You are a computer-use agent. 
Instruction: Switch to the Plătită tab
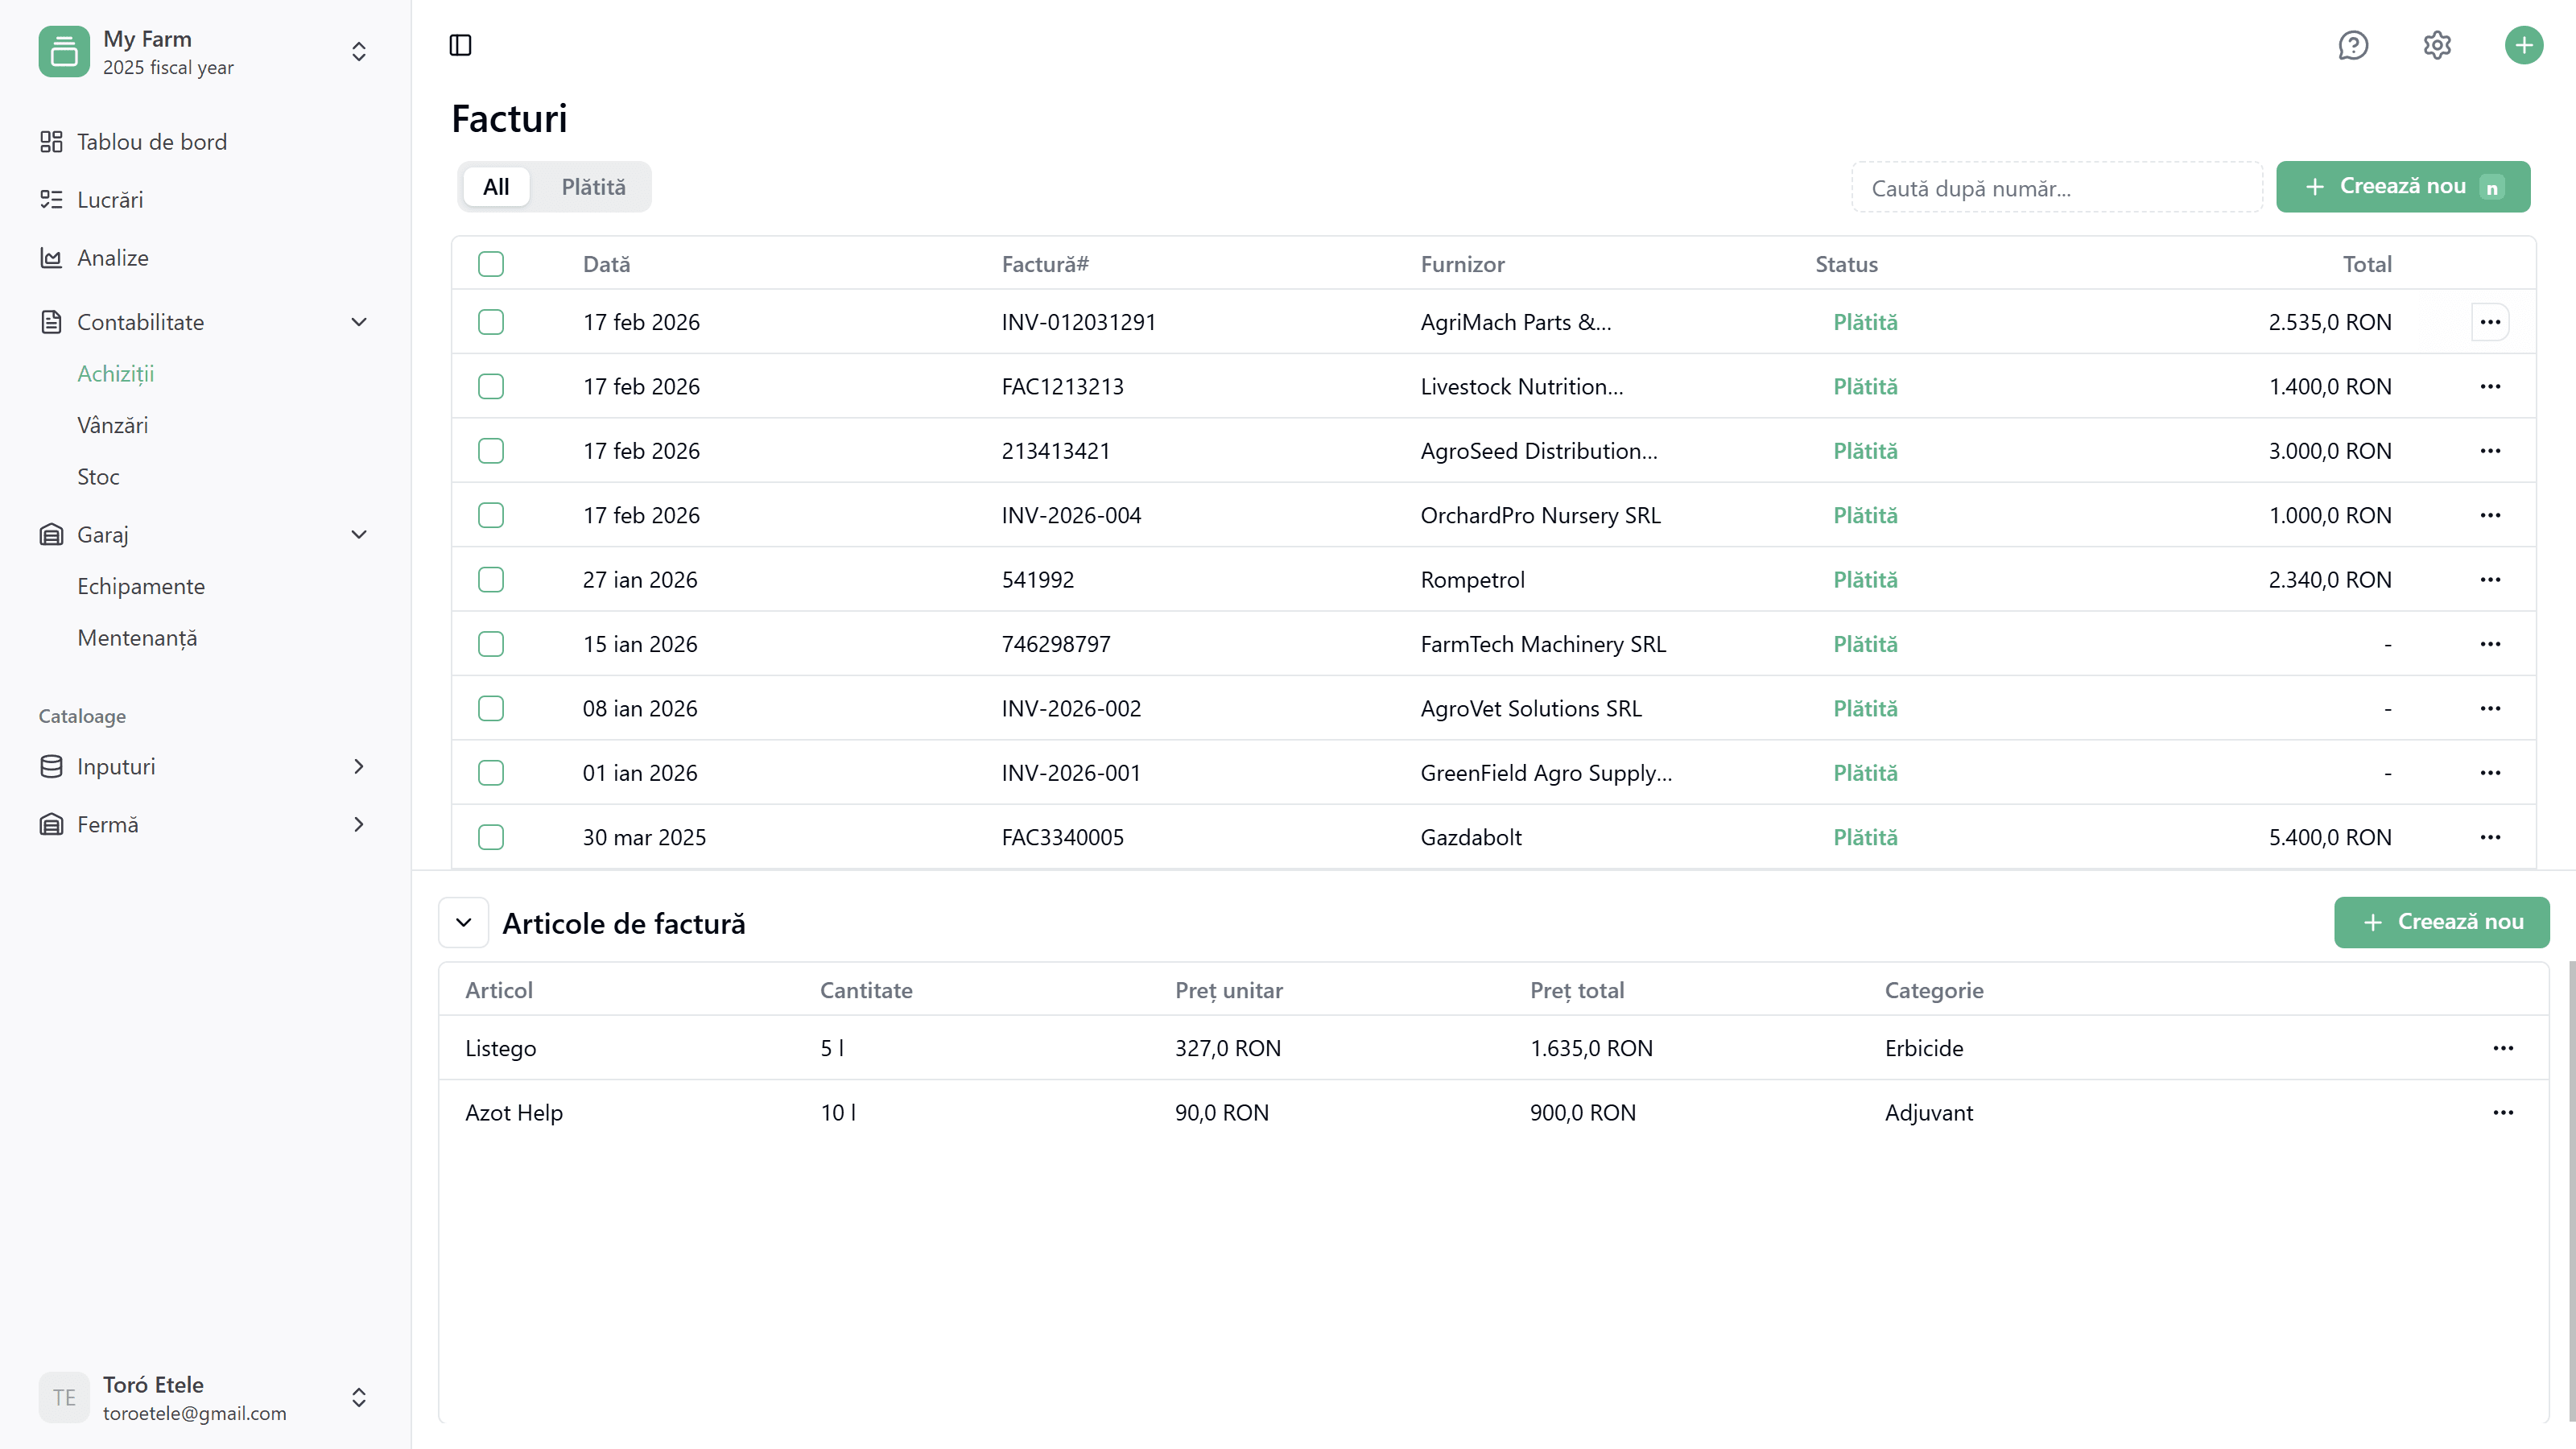pyautogui.click(x=593, y=186)
